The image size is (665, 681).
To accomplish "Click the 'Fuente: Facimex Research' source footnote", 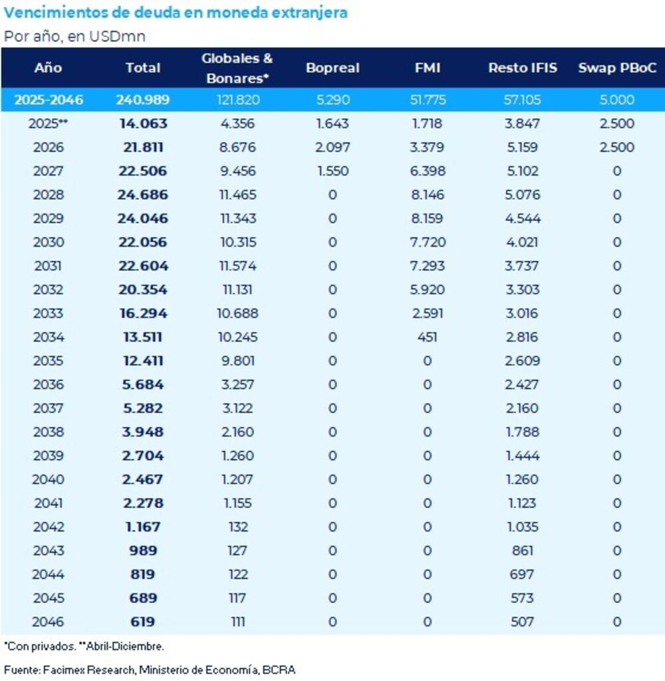I will (x=150, y=669).
